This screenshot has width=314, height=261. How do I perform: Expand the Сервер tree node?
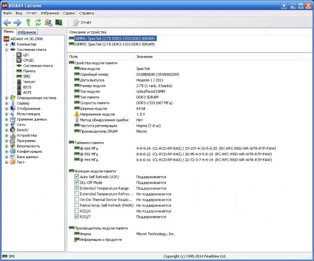point(6,103)
